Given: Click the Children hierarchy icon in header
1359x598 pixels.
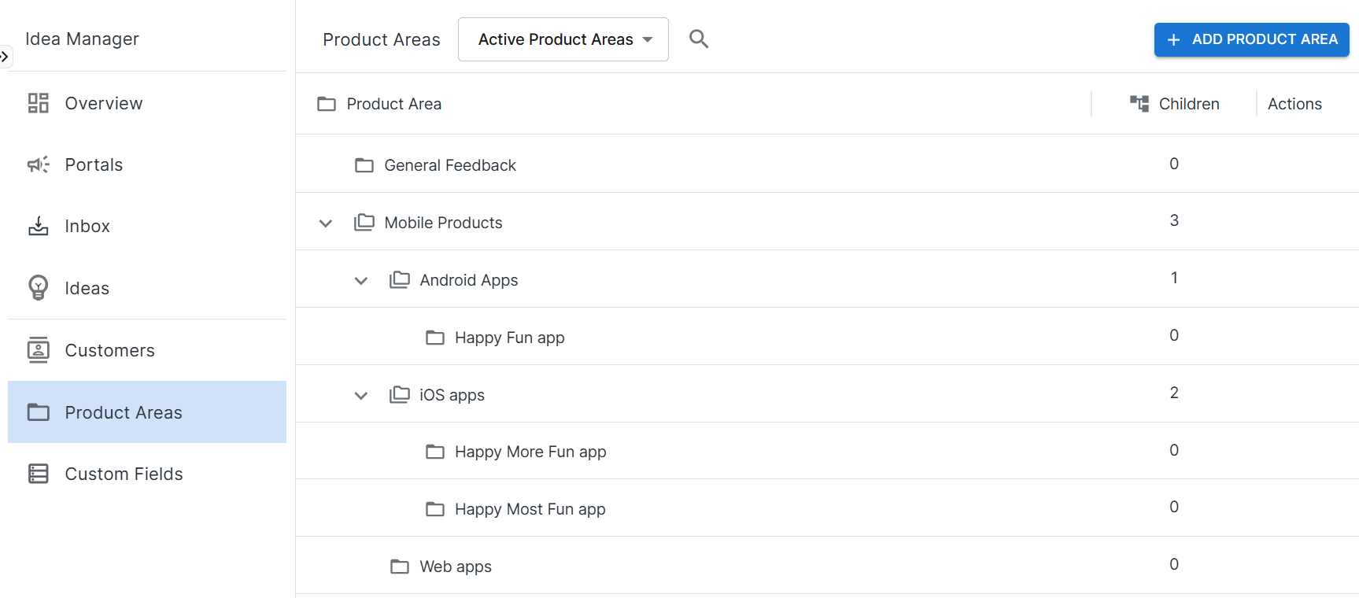Looking at the screenshot, I should pyautogui.click(x=1139, y=104).
